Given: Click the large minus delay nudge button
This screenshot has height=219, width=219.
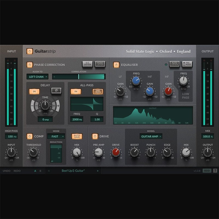Looking at the screenshot, I should point(32,106).
